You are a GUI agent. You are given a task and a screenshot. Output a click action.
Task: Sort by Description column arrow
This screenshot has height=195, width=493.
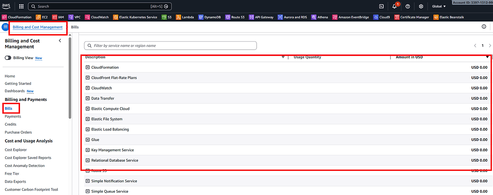283,57
